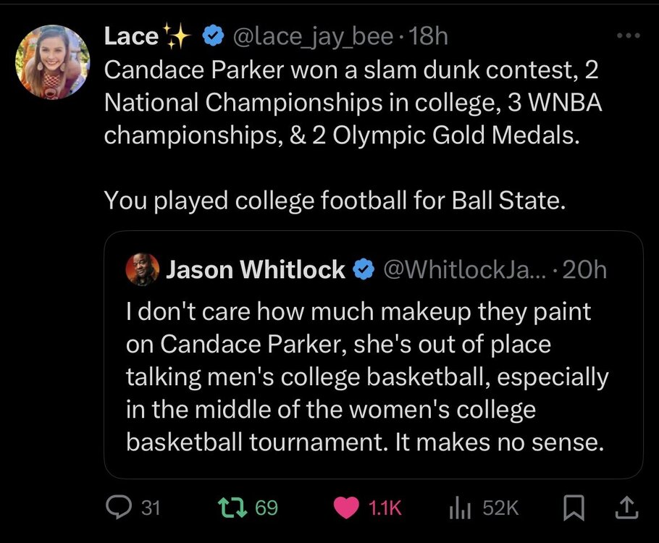The height and width of the screenshot is (543, 659).
Task: Click the 18h timestamp
Action: (x=429, y=36)
